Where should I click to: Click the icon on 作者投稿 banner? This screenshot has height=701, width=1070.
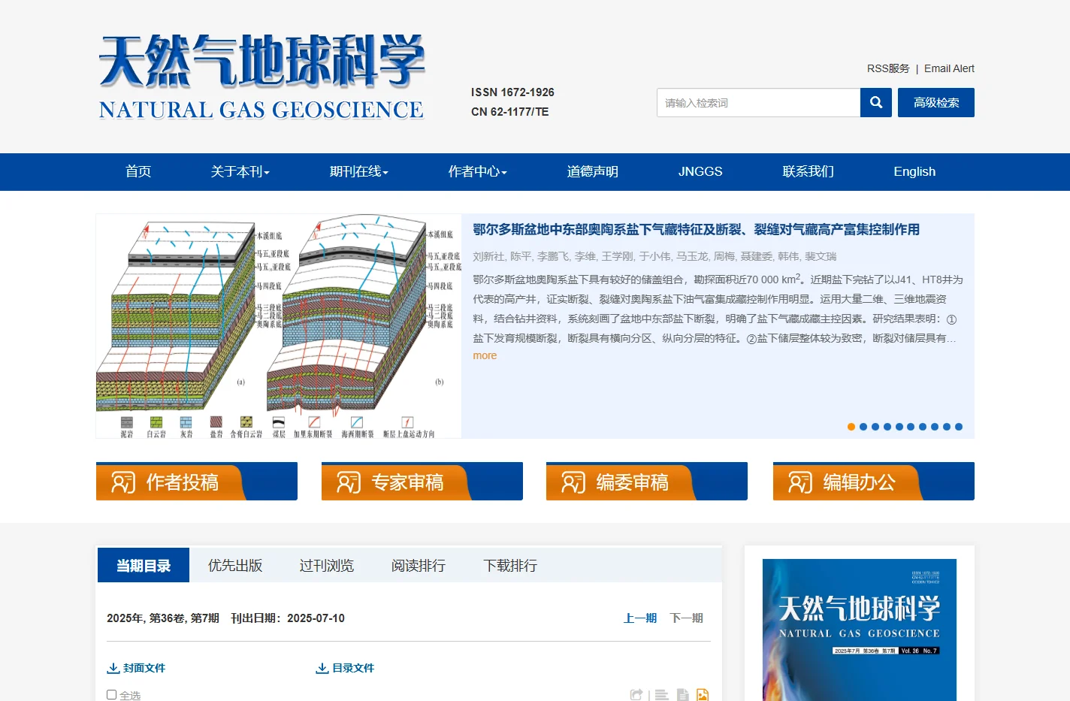point(123,482)
